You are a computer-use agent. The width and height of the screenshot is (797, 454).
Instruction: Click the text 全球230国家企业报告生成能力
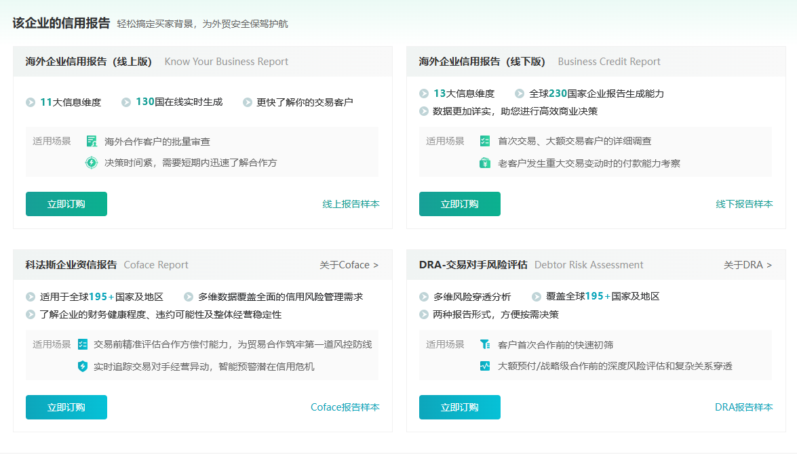(596, 94)
